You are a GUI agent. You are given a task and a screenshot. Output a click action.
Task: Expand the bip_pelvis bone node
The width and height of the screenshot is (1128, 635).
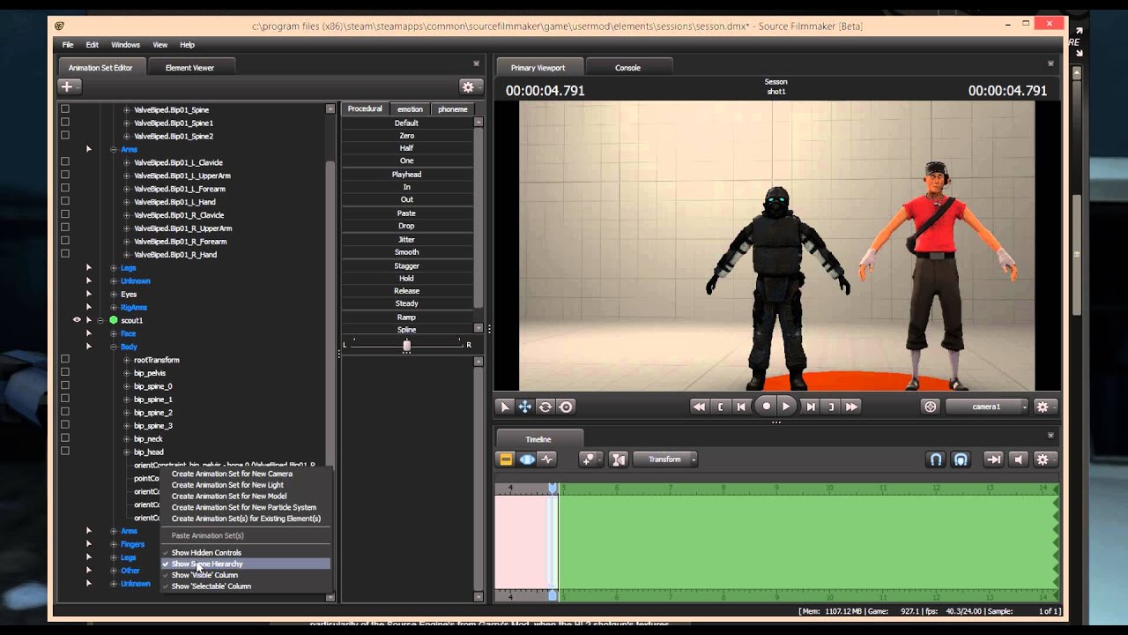126,373
